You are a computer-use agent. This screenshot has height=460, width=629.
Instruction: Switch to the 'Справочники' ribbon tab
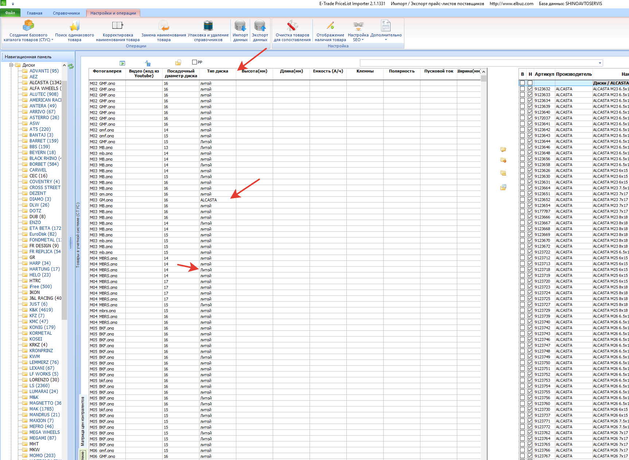[x=66, y=13]
